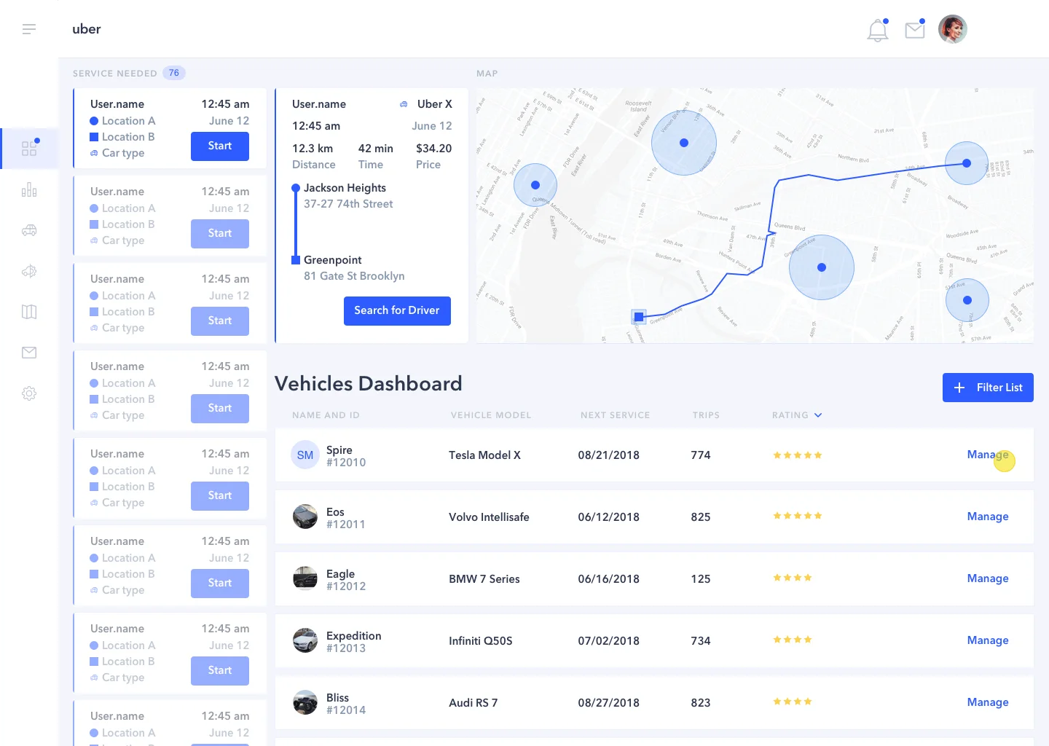Open the messages envelope sidebar icon
The height and width of the screenshot is (746, 1049).
(29, 353)
